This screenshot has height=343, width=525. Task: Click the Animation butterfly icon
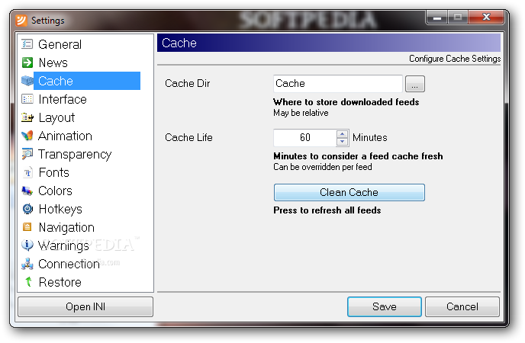[x=27, y=136]
